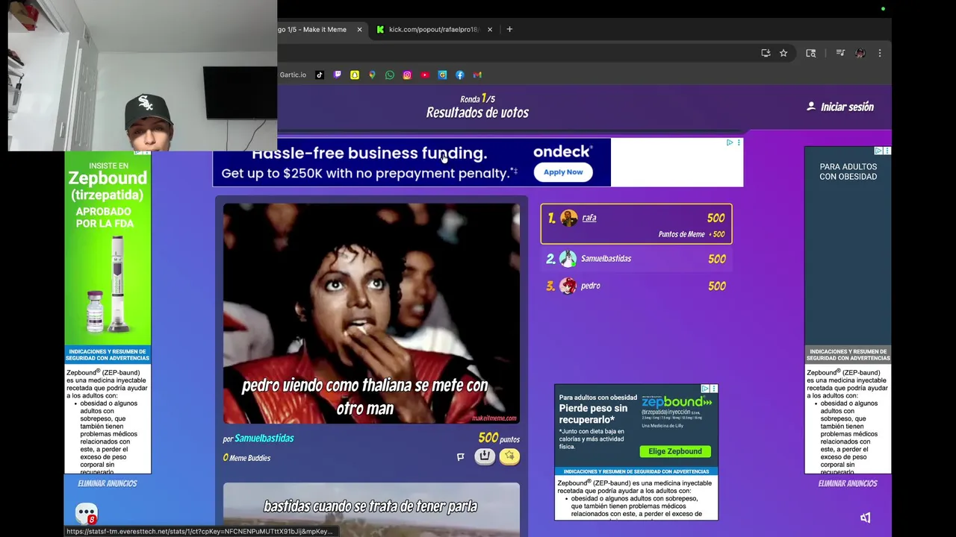
Task: Click the ondeck AdChoices info icon
Action: [x=730, y=142]
